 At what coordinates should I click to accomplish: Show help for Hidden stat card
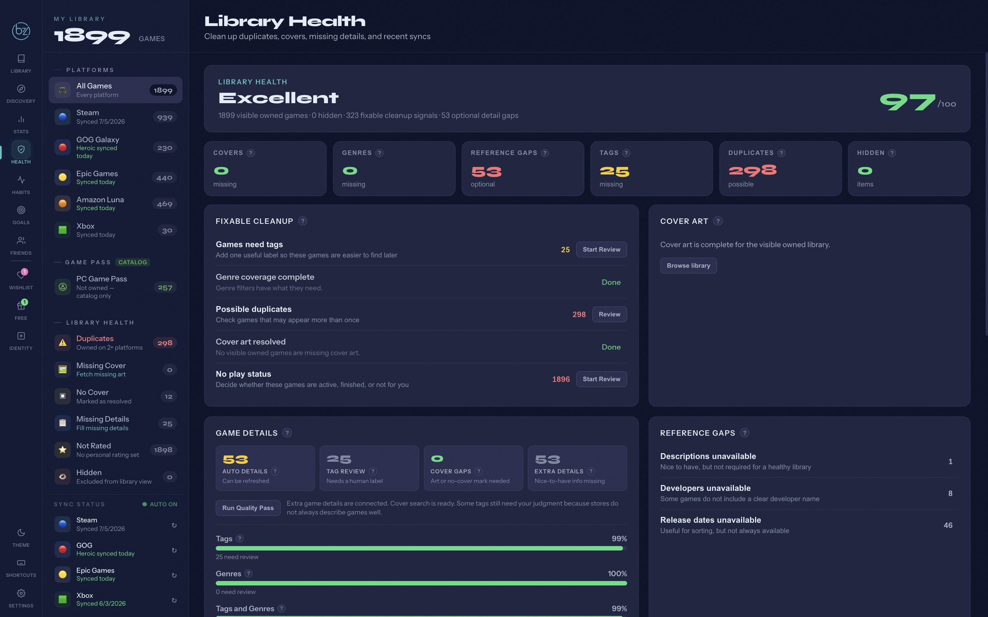click(892, 153)
